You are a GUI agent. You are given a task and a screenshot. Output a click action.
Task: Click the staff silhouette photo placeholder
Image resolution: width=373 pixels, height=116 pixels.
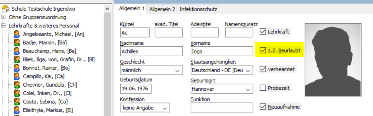(333, 60)
